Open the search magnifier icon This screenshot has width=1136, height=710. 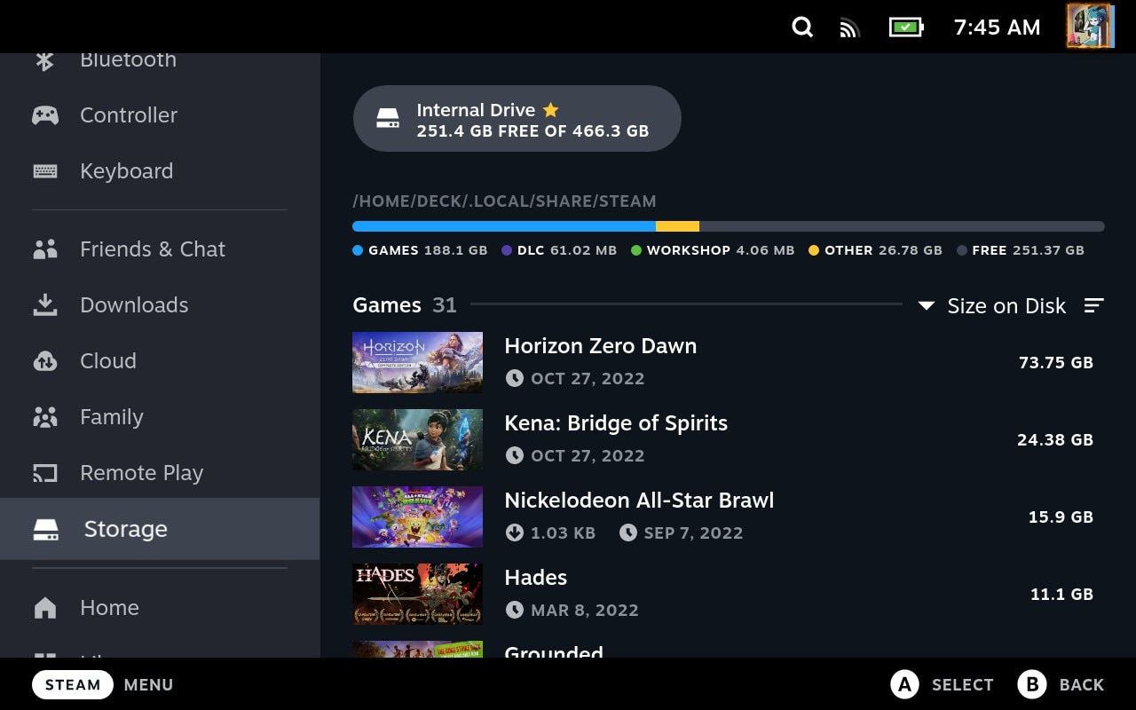coord(802,27)
